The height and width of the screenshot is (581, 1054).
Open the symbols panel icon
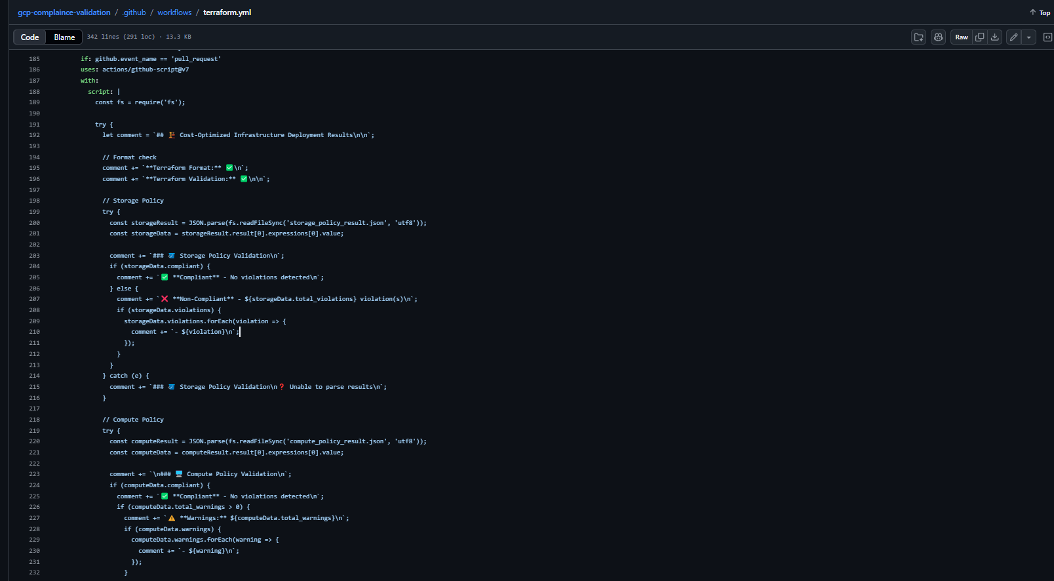(1047, 37)
